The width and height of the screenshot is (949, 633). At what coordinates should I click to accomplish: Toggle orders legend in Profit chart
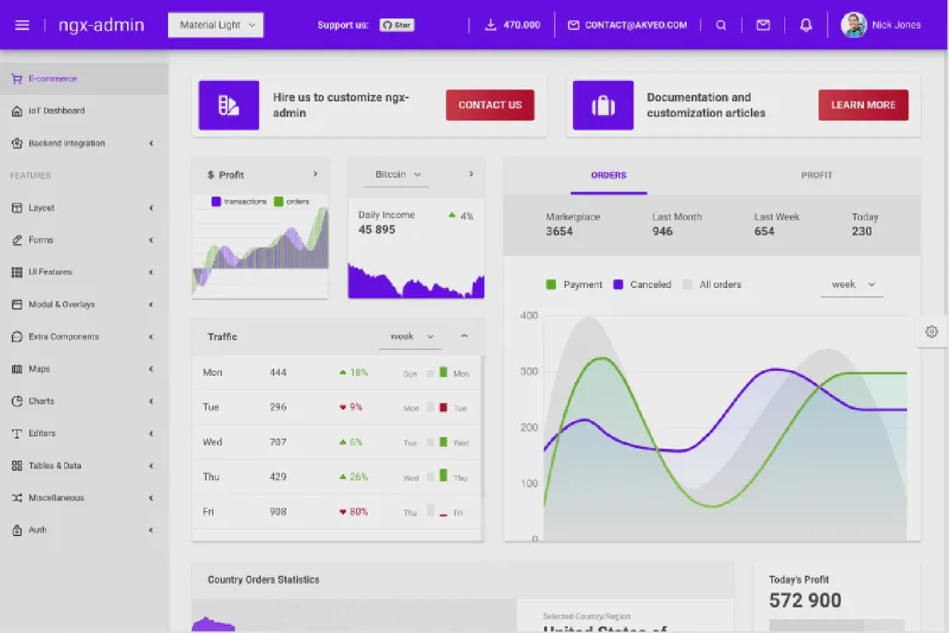pyautogui.click(x=292, y=201)
